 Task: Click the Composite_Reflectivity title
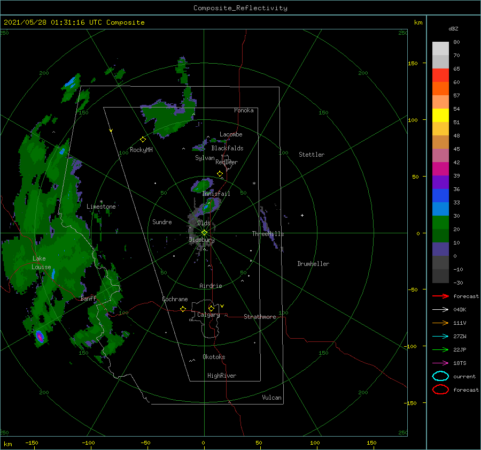(x=240, y=8)
